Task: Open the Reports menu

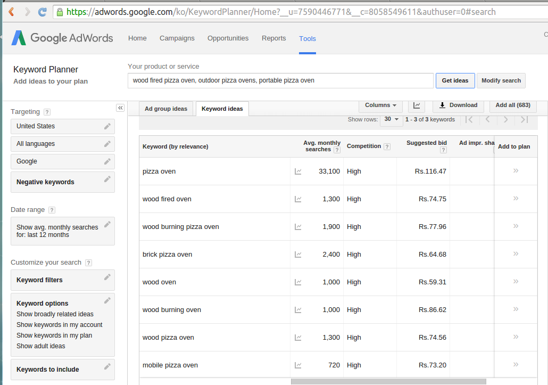Action: pos(273,38)
